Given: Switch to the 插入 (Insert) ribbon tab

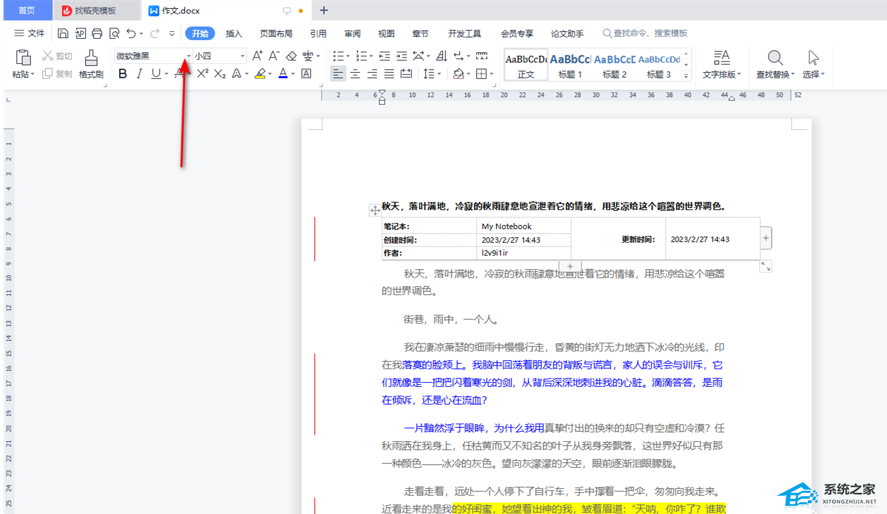Looking at the screenshot, I should point(234,33).
